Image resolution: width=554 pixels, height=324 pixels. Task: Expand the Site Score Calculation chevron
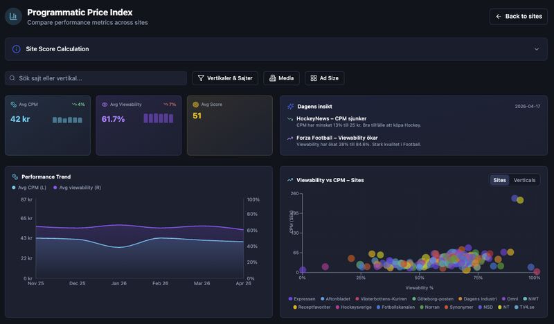tap(537, 49)
